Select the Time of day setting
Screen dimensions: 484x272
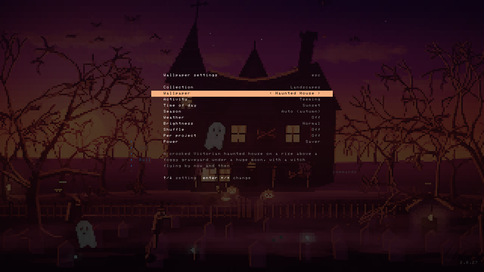pos(242,105)
